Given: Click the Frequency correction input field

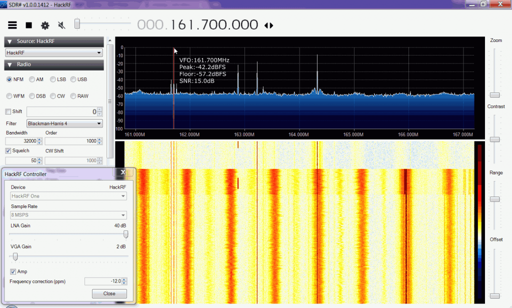Looking at the screenshot, I should coord(105,281).
